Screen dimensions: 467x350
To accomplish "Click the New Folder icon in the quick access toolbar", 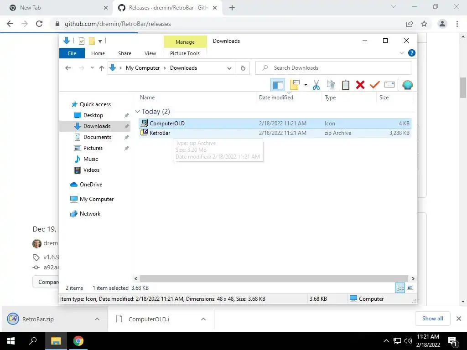I will coord(92,41).
